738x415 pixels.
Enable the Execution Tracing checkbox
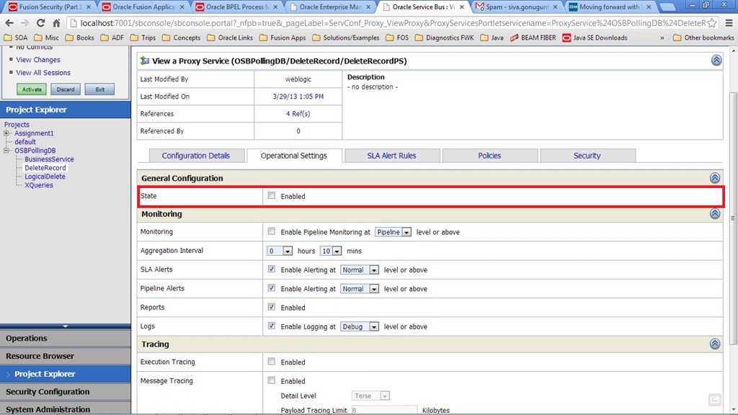(x=272, y=362)
